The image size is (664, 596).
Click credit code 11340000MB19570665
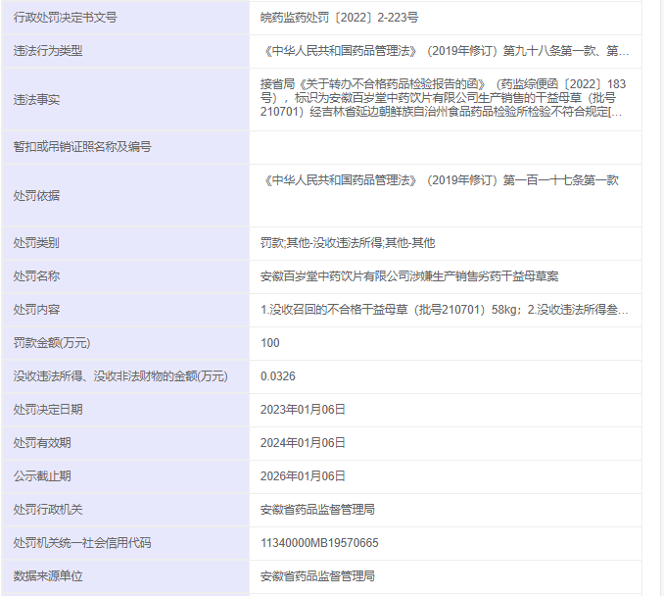tap(319, 543)
